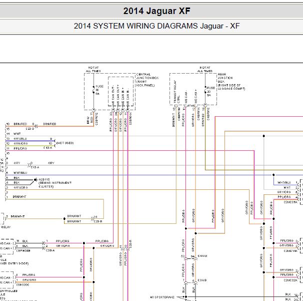The height and width of the screenshot is (301, 303).
Task: Click "HOT AT ALL TIMES" above central junction box
Action: pos(93,69)
